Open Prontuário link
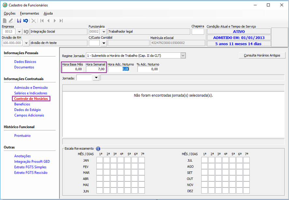289x200 pixels. coord(22,136)
